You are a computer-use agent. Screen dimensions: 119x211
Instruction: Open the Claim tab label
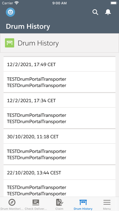(x=59, y=209)
